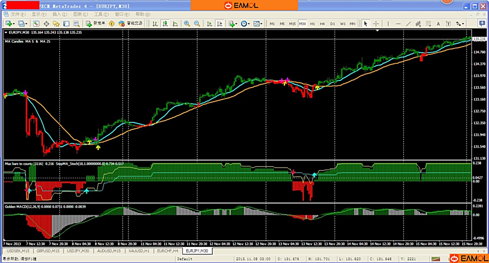Click the Zoom In magnifier icon

[187, 24]
